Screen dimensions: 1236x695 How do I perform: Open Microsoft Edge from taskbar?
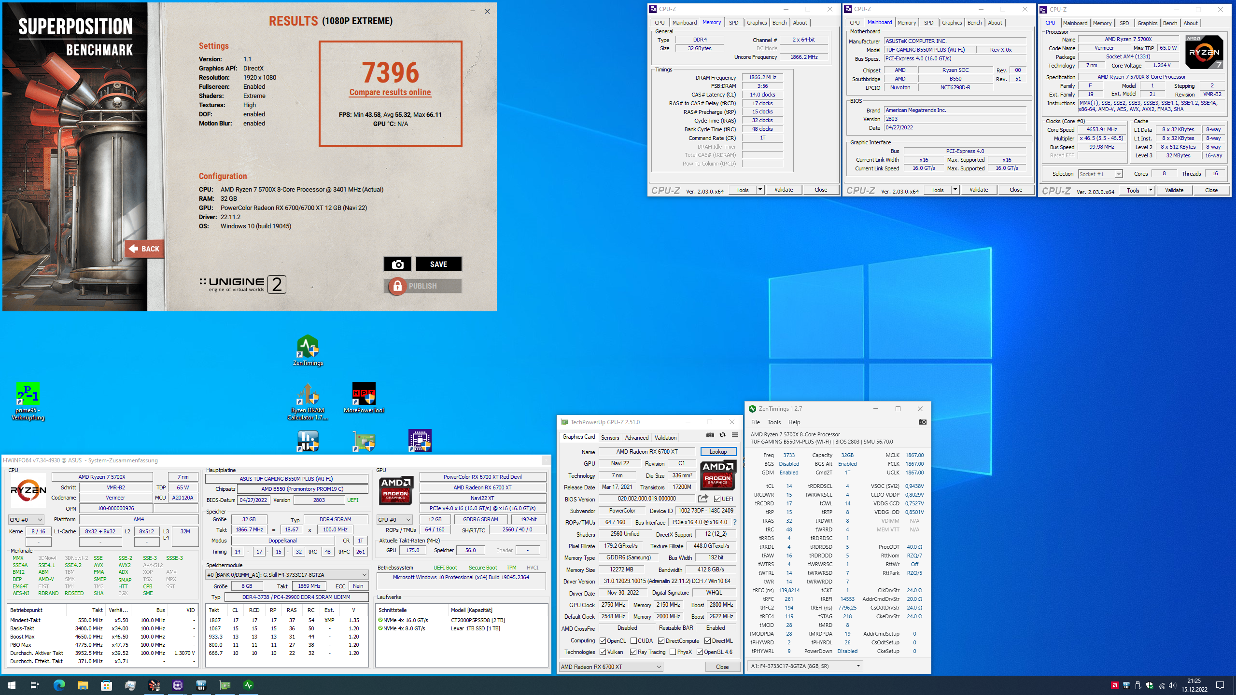pyautogui.click(x=59, y=685)
